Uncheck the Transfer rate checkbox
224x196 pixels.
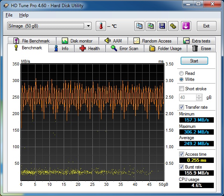pos(181,107)
